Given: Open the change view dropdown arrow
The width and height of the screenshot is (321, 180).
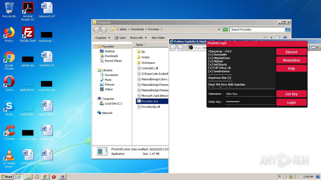Looking at the screenshot, I should (x=271, y=38).
